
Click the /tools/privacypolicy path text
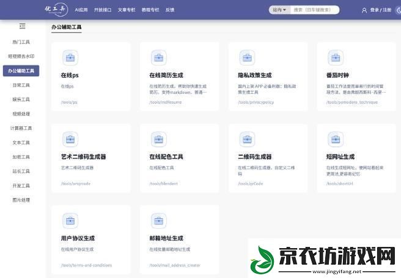256,102
